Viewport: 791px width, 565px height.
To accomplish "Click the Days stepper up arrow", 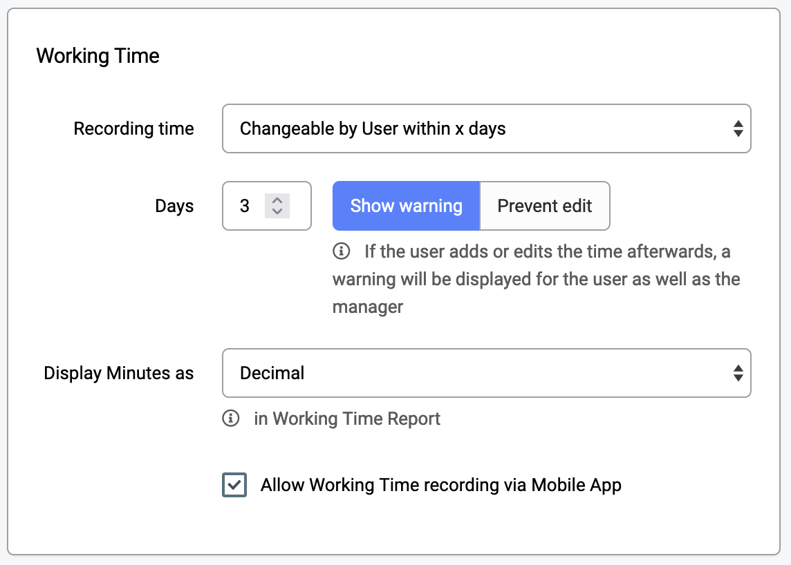I will point(277,200).
